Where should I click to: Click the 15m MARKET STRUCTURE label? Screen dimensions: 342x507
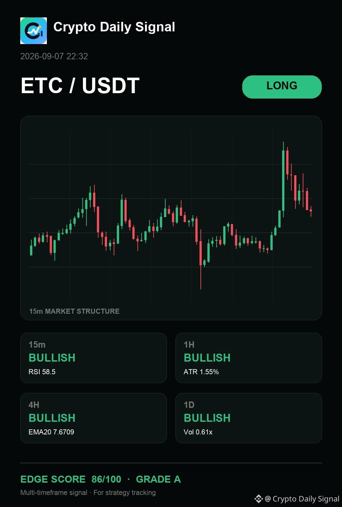[x=74, y=311]
